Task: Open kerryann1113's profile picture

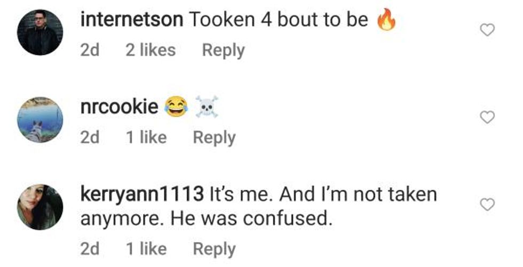Action: point(41,207)
